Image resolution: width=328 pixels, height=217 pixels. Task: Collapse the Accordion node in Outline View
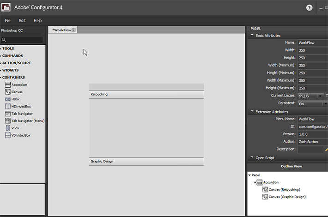click(255, 182)
